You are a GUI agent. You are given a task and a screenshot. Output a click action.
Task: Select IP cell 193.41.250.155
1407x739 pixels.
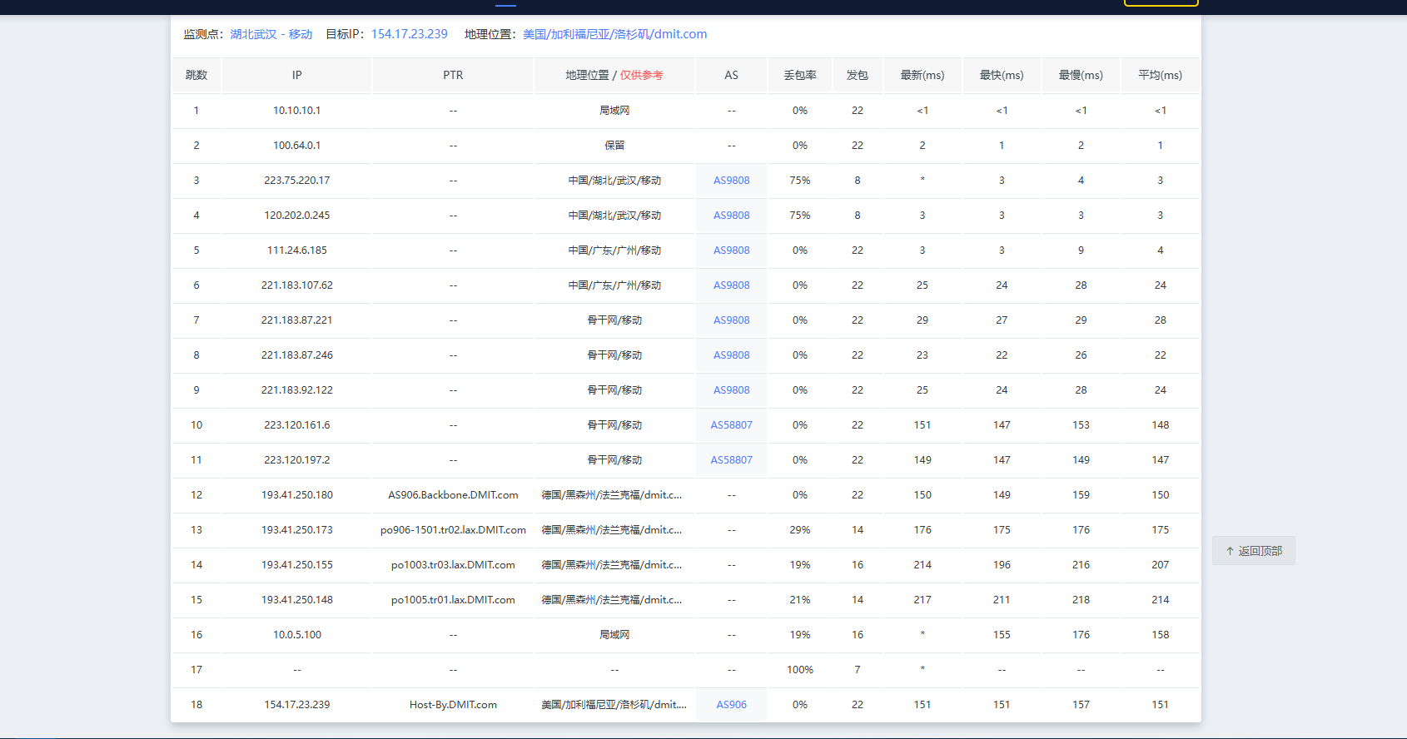click(x=297, y=565)
